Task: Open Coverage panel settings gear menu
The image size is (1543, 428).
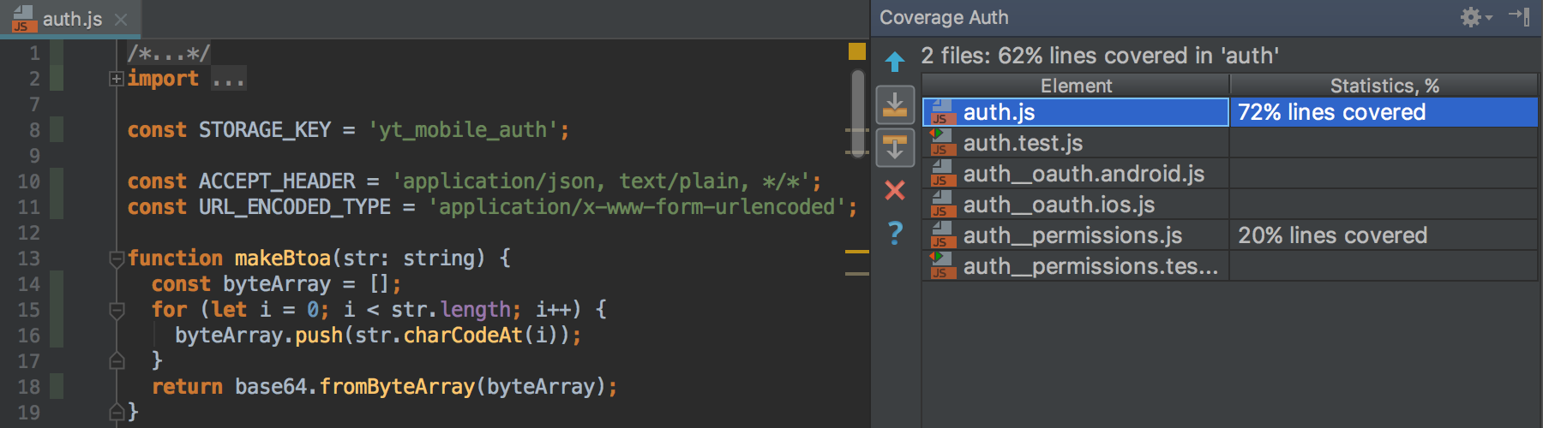Action: point(1475,17)
